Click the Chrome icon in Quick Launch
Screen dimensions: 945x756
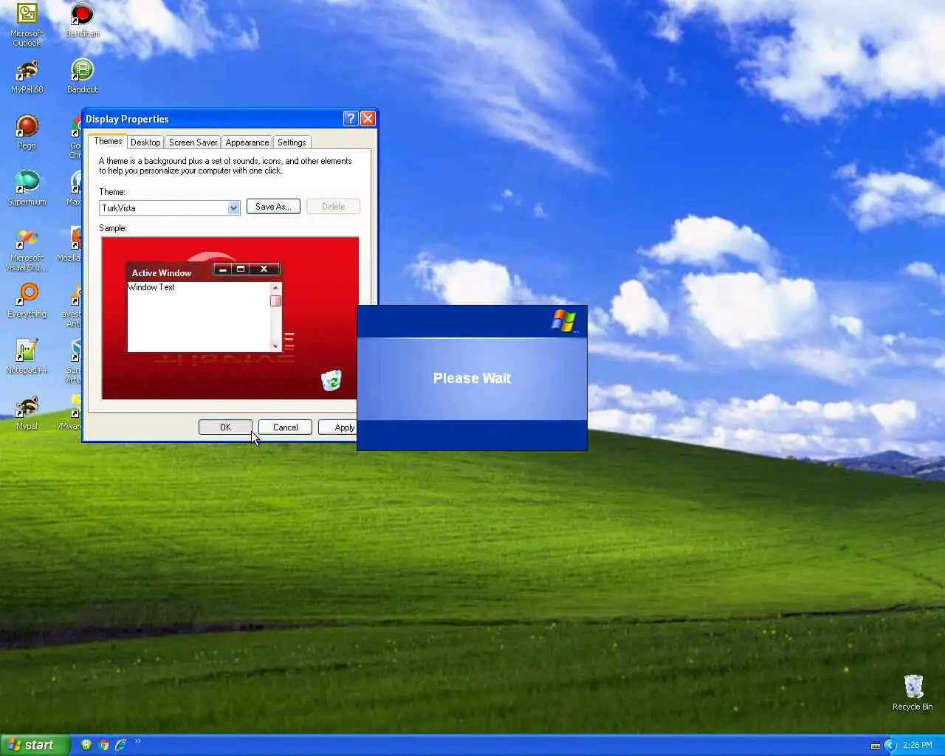point(103,745)
